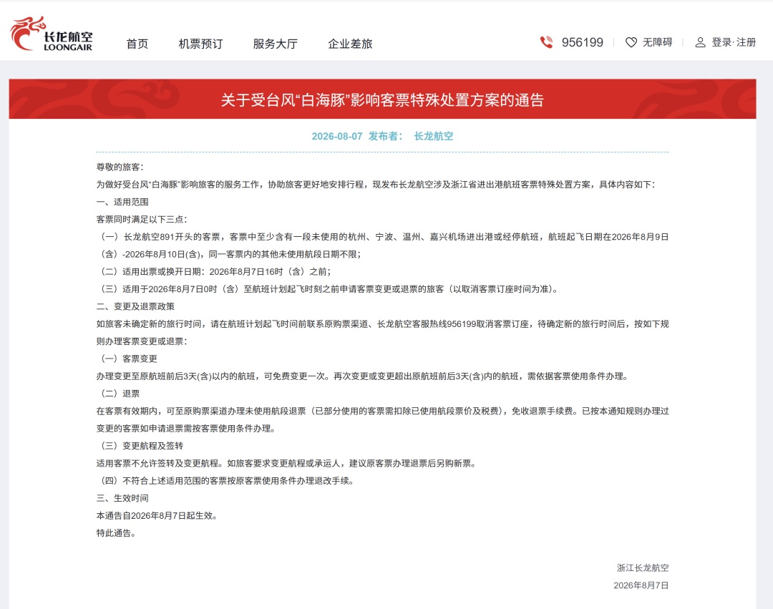Click the heart accessibility icon

(x=631, y=42)
